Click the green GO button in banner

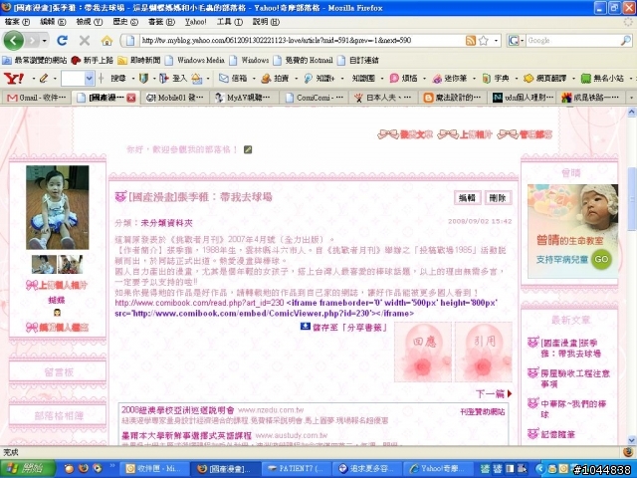[x=601, y=259]
